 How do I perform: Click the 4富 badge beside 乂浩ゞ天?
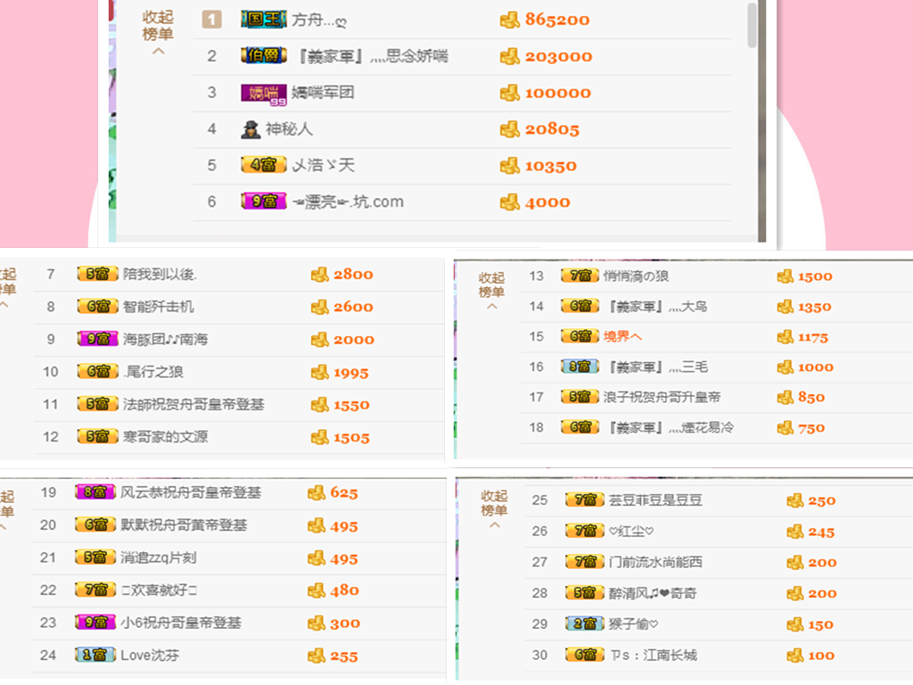[x=264, y=165]
